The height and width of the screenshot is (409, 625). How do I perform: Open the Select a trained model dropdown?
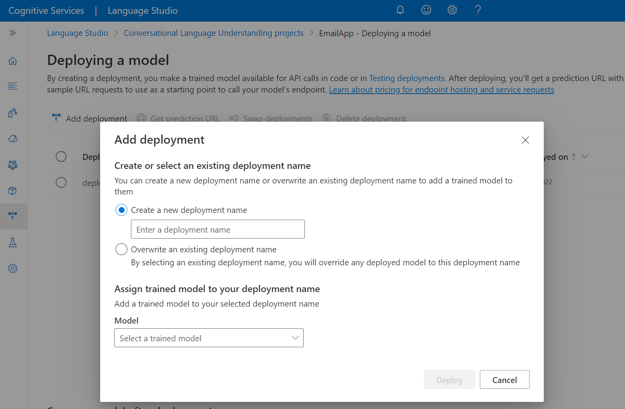[209, 338]
